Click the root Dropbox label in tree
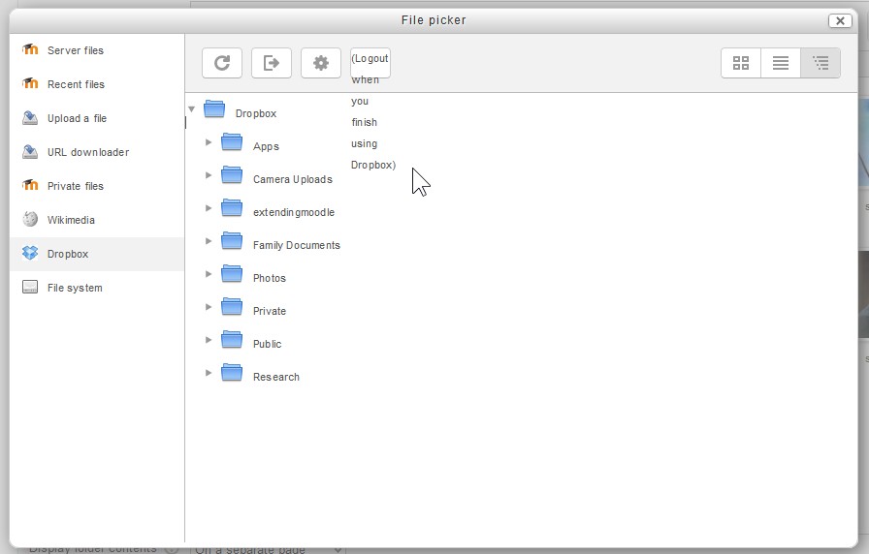 [x=256, y=113]
